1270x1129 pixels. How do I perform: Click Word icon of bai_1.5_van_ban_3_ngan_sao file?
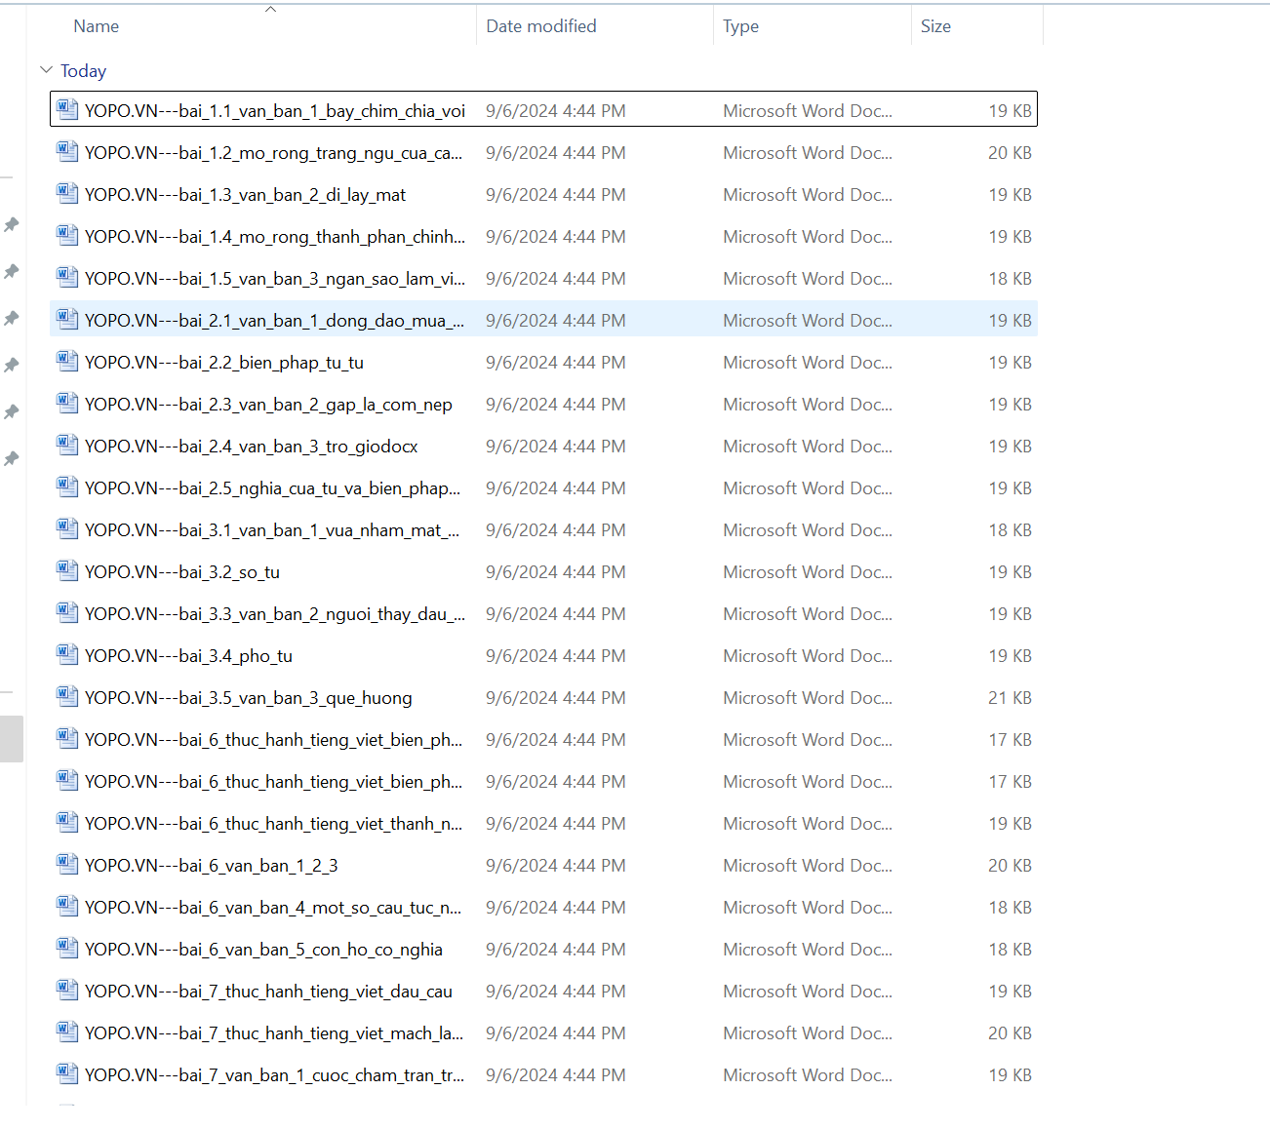coord(67,277)
